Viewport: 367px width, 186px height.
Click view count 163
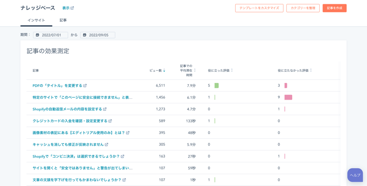pyautogui.click(x=162, y=156)
